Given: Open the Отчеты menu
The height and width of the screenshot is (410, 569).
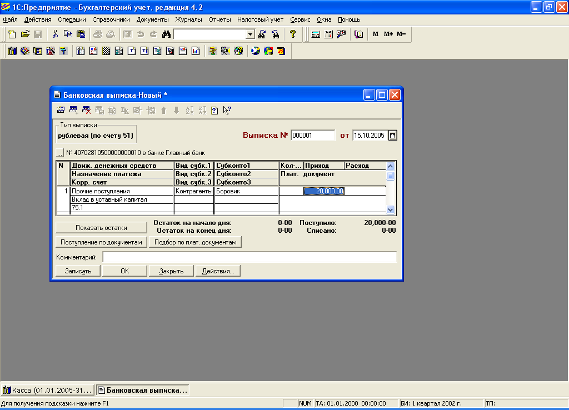Looking at the screenshot, I should pyautogui.click(x=219, y=19).
